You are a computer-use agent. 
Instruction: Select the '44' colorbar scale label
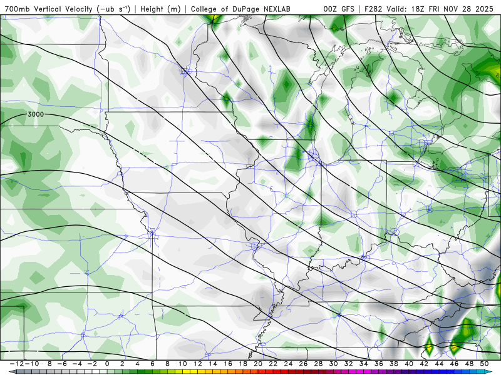click(439, 364)
